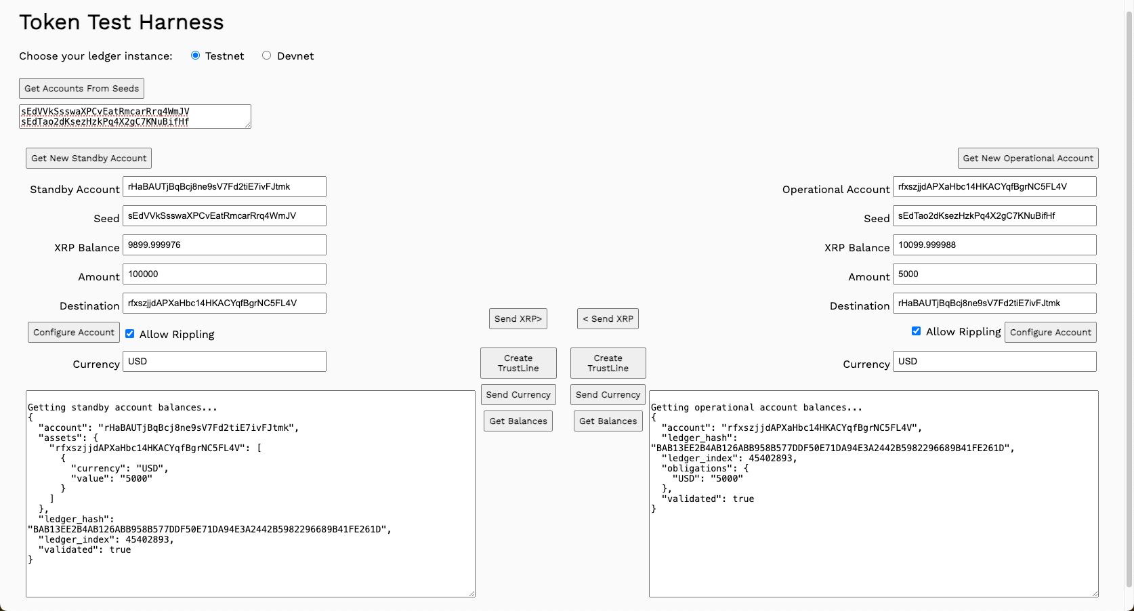Click the standby Amount field
Viewport: 1134px width, 611px height.
pyautogui.click(x=224, y=274)
